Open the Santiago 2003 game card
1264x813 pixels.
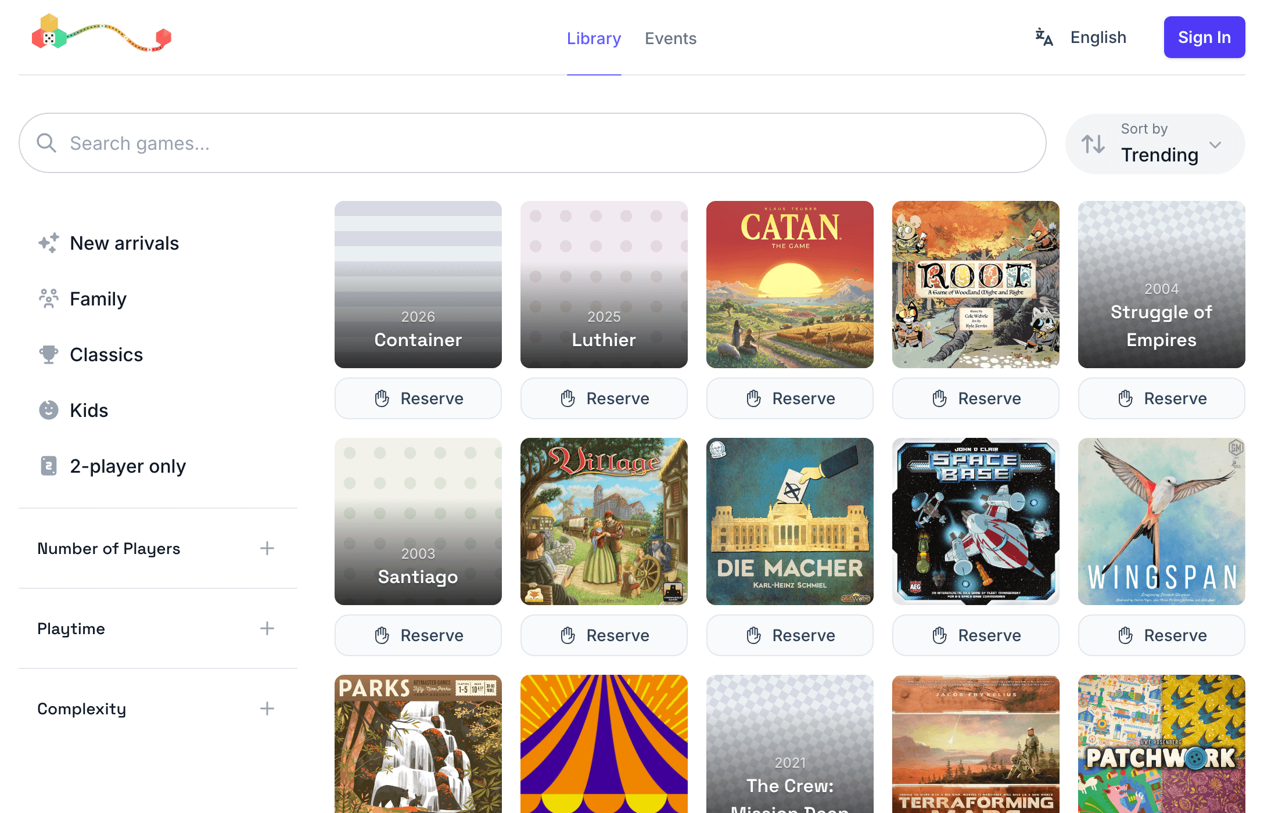[x=418, y=521]
